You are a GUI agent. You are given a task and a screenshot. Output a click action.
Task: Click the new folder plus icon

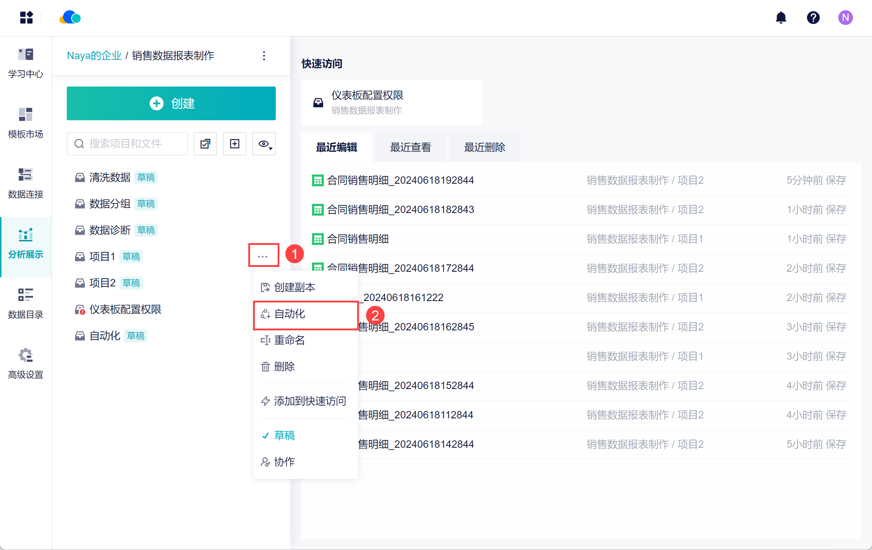coord(235,144)
